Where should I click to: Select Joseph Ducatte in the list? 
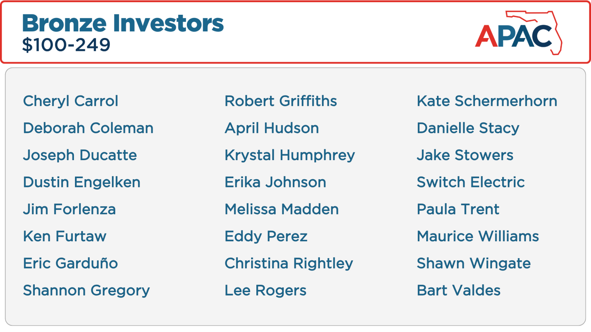[x=80, y=155]
